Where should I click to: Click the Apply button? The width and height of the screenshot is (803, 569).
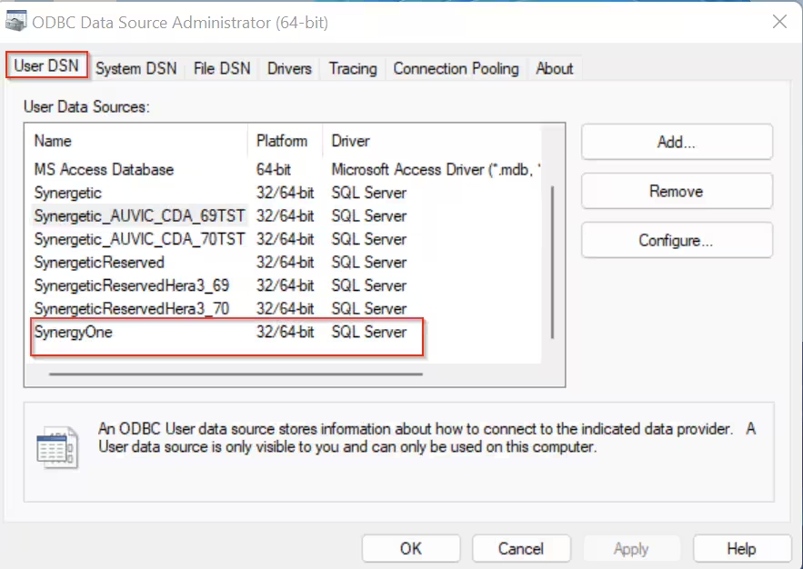tap(631, 548)
